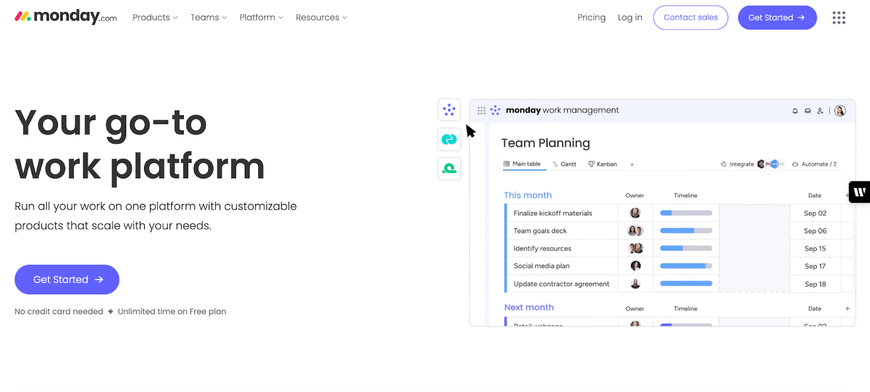Open the user profile avatar
This screenshot has height=392, width=870.
[x=840, y=111]
